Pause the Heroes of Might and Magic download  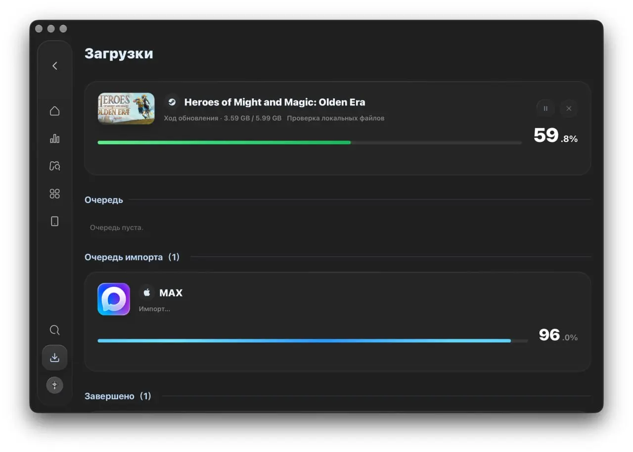pyautogui.click(x=545, y=109)
